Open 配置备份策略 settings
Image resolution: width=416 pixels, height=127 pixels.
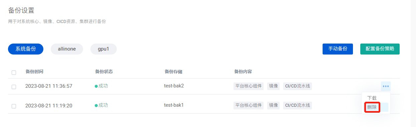pyautogui.click(x=380, y=49)
